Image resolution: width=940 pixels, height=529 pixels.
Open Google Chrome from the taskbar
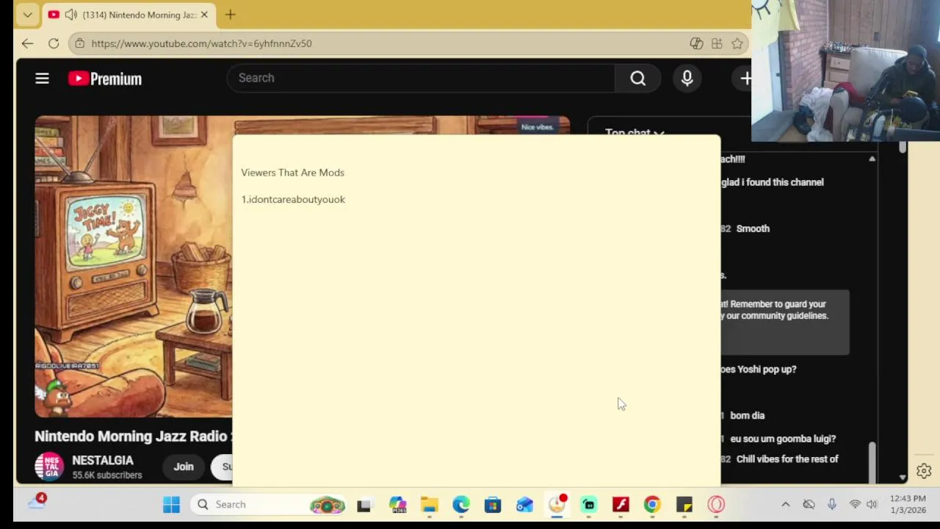click(x=652, y=505)
